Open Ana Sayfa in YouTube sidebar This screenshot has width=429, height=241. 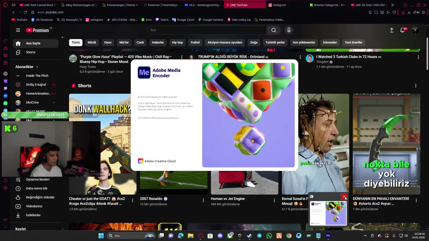pyautogui.click(x=36, y=43)
